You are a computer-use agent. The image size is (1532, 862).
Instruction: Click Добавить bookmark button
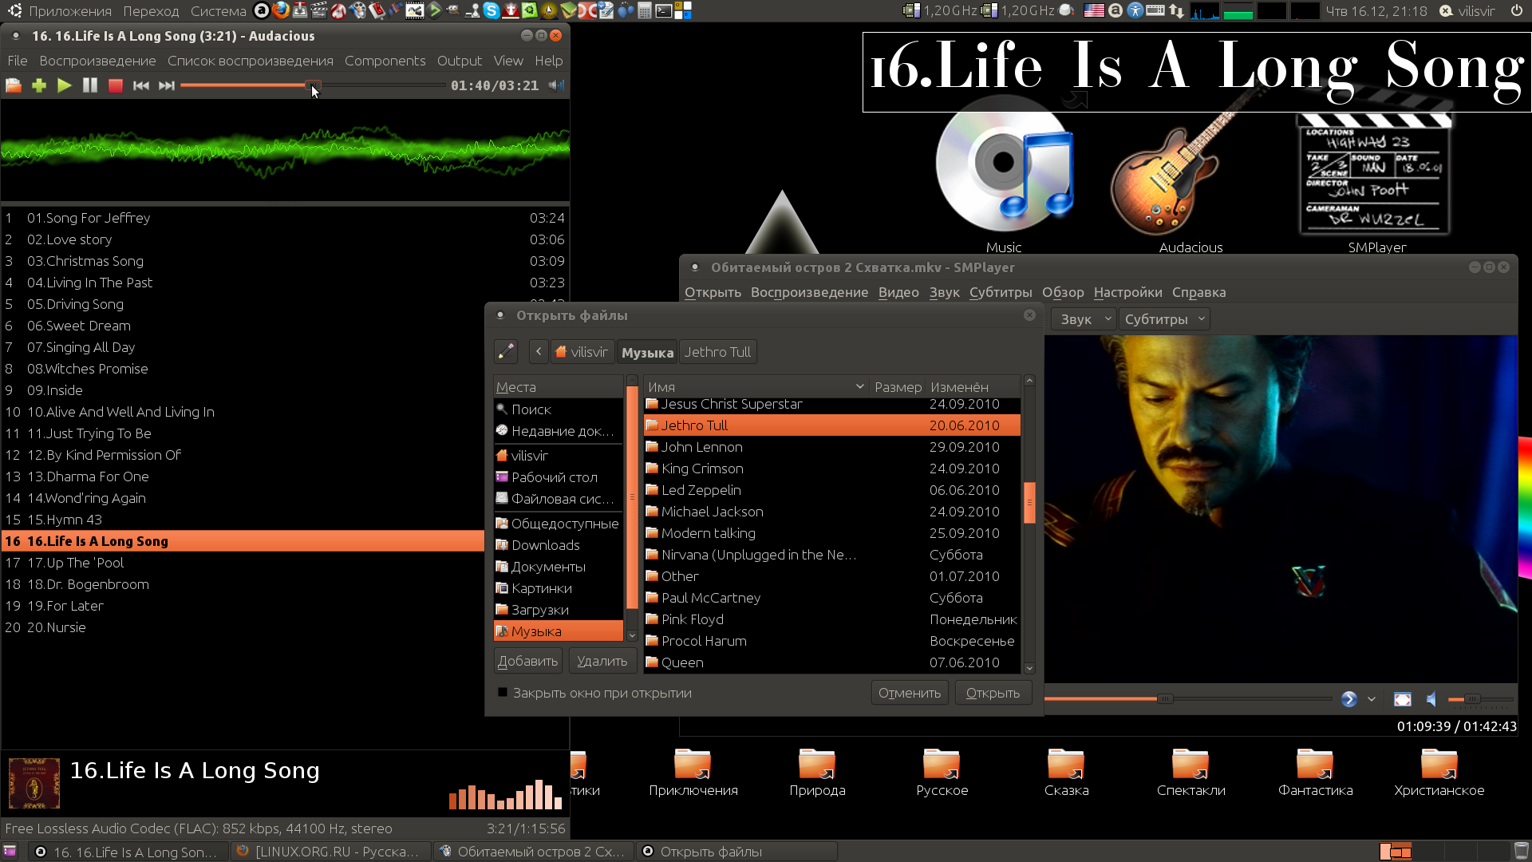coord(528,661)
